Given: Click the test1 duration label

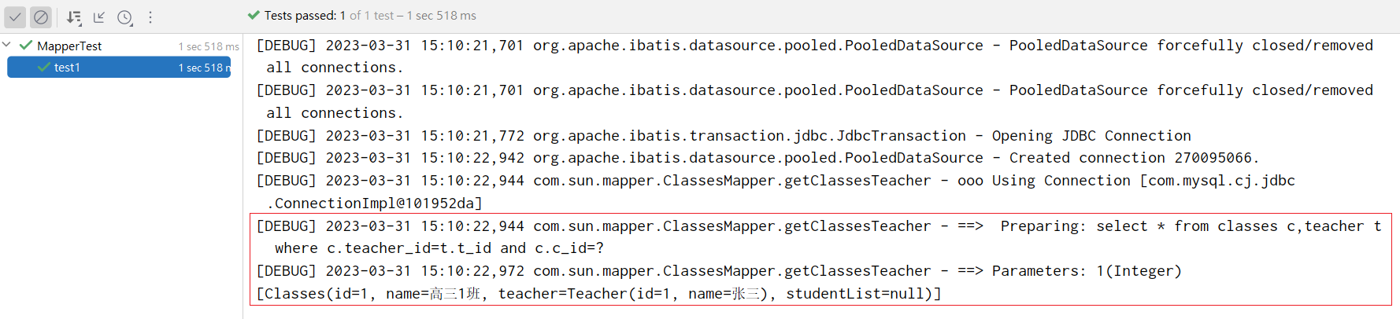Looking at the screenshot, I should (205, 68).
